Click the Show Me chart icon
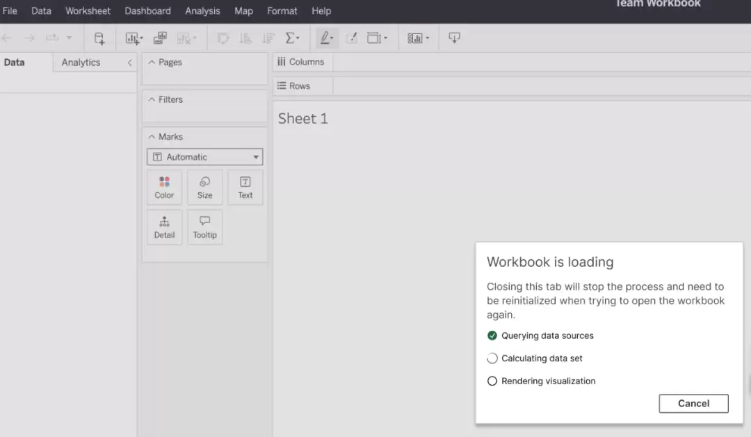751x437 pixels. [x=418, y=38]
